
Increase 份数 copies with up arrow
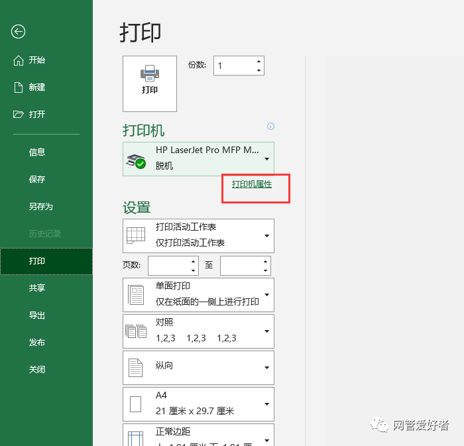(x=259, y=61)
